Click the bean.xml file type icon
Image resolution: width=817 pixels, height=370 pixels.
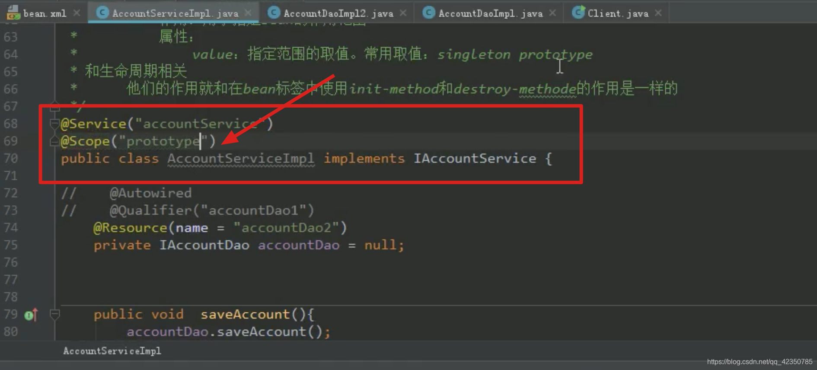(x=13, y=13)
